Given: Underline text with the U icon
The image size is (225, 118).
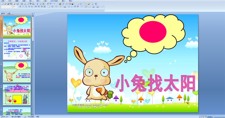Looking at the screenshot, I should coord(26,6).
